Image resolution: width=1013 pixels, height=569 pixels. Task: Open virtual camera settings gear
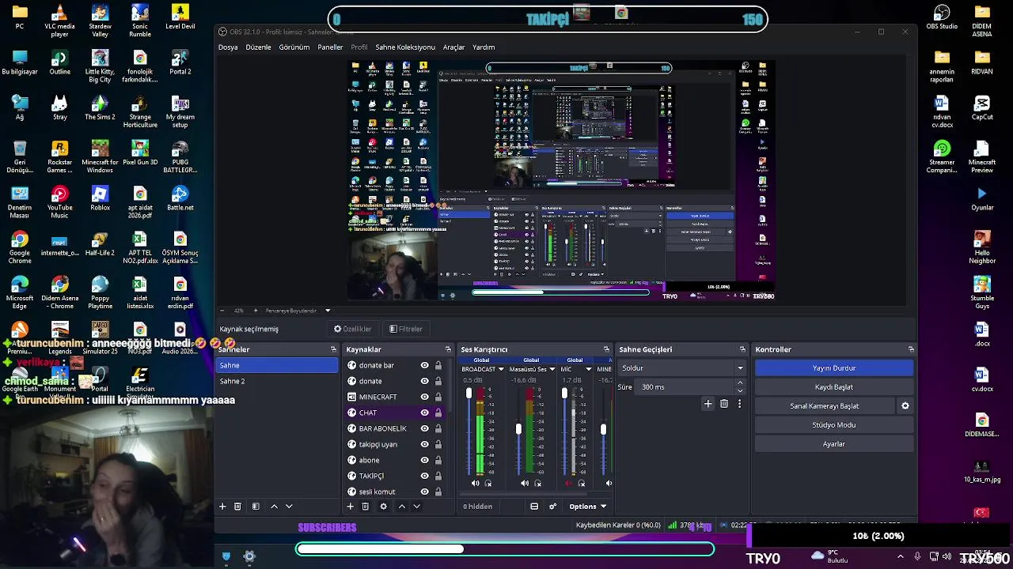pos(905,406)
